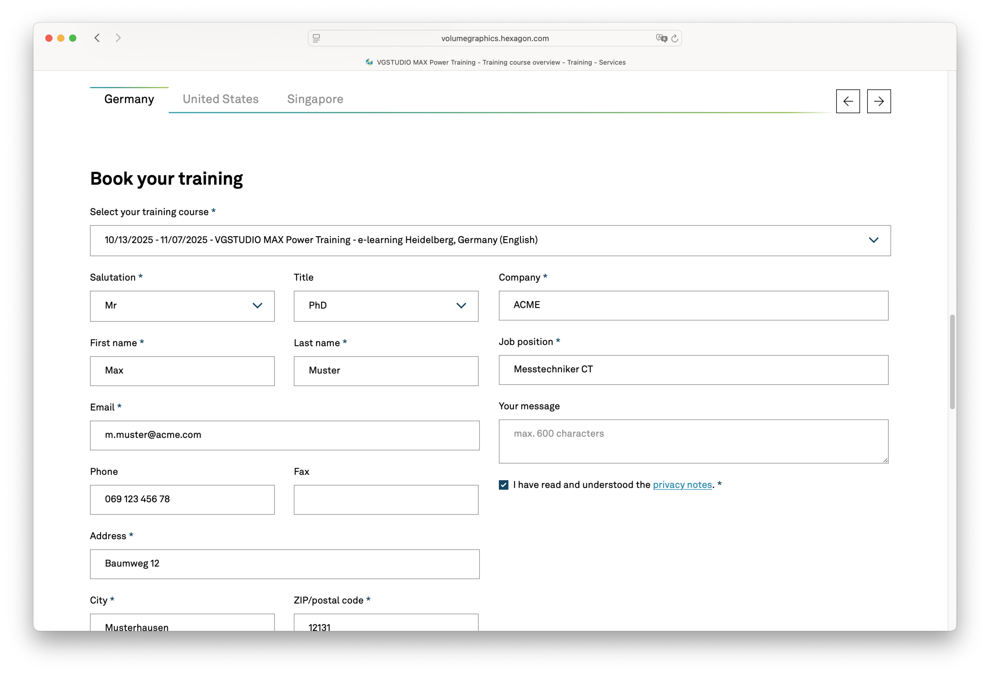
Task: Click the right arrow tab scroller button
Action: [x=879, y=101]
